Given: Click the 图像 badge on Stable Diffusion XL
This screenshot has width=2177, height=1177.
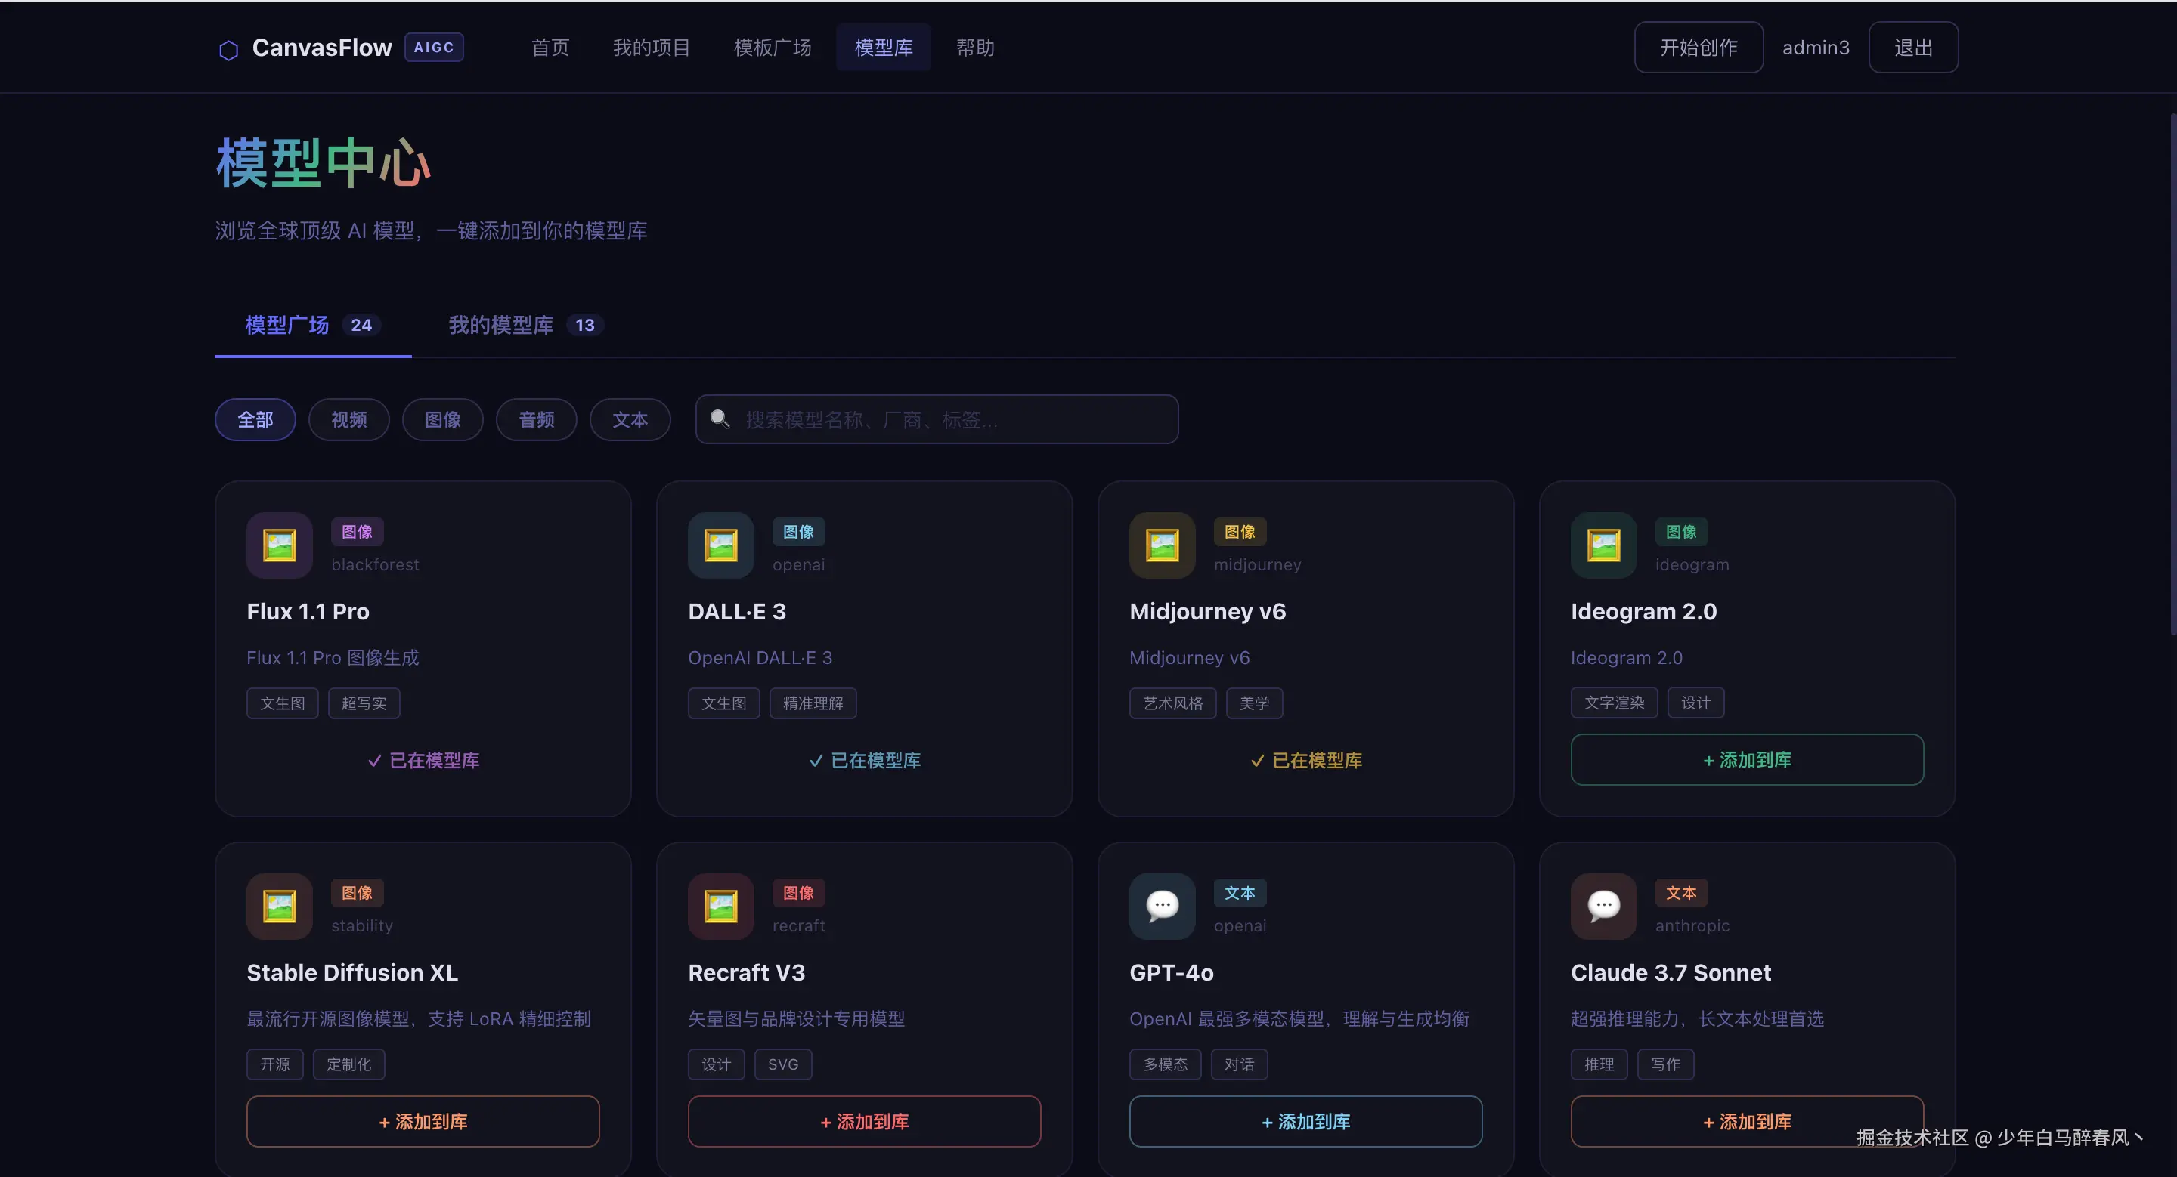Looking at the screenshot, I should 358,893.
